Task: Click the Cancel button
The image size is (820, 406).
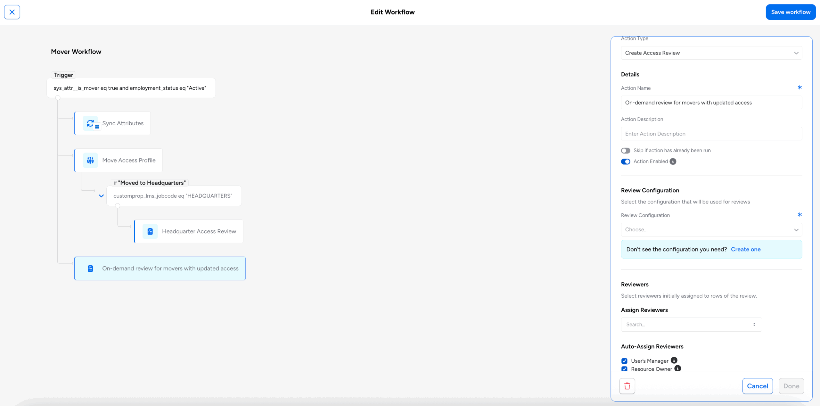Action: coord(757,386)
